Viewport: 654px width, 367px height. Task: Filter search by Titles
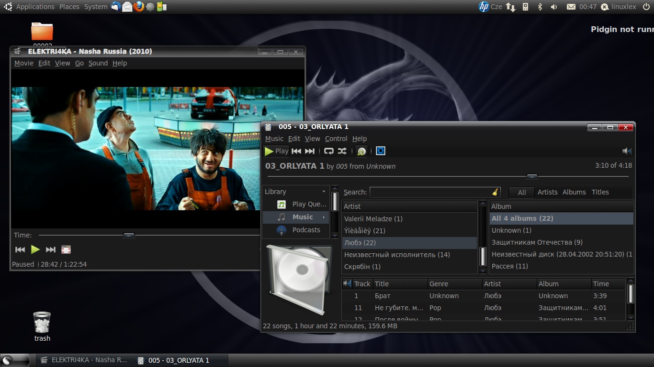click(600, 192)
